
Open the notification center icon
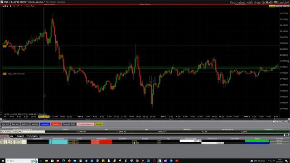[286, 161]
